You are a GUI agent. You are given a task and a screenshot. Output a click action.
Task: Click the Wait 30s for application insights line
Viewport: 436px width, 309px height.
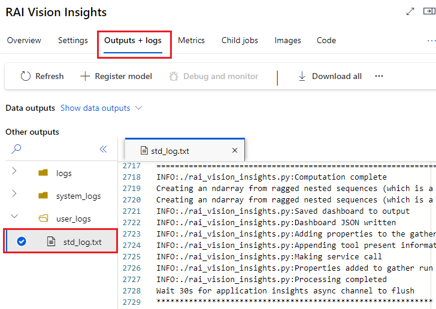tap(285, 290)
